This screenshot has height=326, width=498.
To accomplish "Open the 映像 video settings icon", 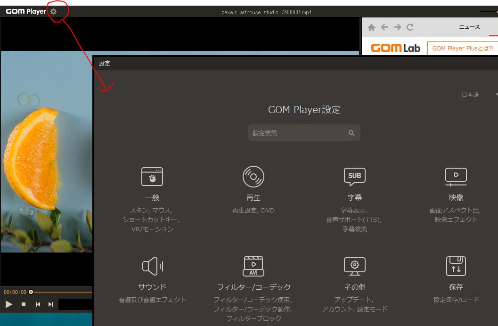I will [456, 177].
